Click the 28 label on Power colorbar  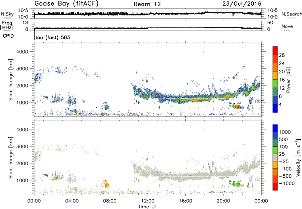(282, 55)
